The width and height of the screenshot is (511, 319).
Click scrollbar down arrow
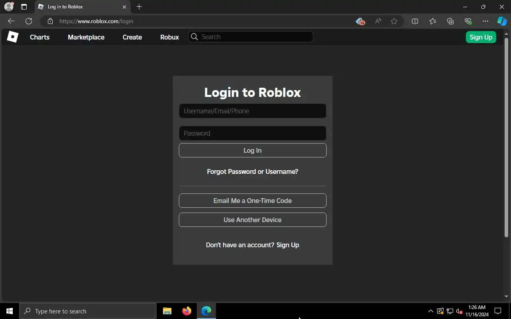506,296
